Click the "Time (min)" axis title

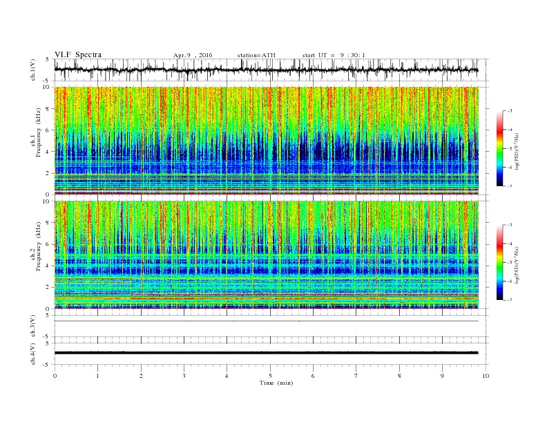[x=276, y=383]
